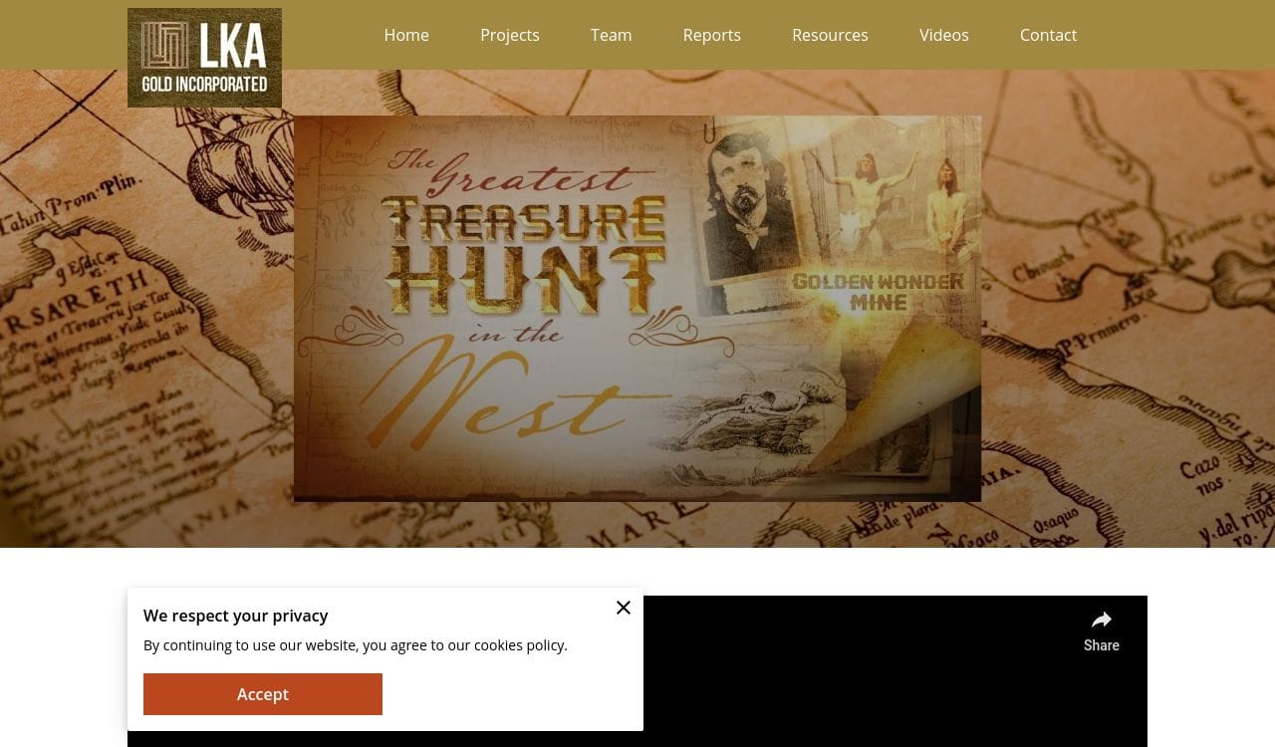Navigate to the Videos page

944,35
